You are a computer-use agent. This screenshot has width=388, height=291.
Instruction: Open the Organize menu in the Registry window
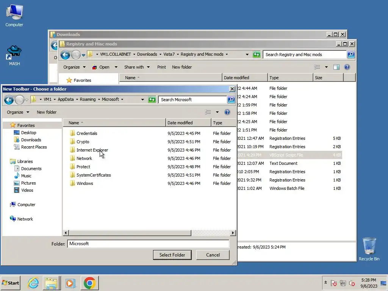coord(74,67)
